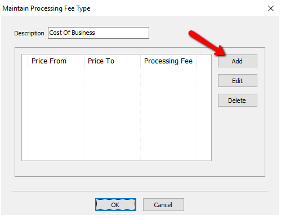This screenshot has height=215, width=281.
Task: Close the Maintain Processing Fee Type window
Action: (271, 8)
